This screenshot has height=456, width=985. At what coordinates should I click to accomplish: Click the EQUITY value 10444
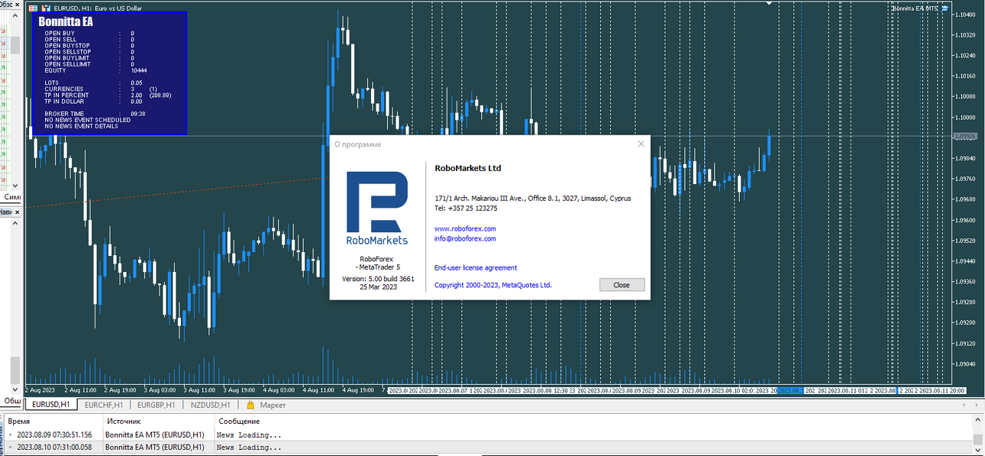[x=139, y=70]
